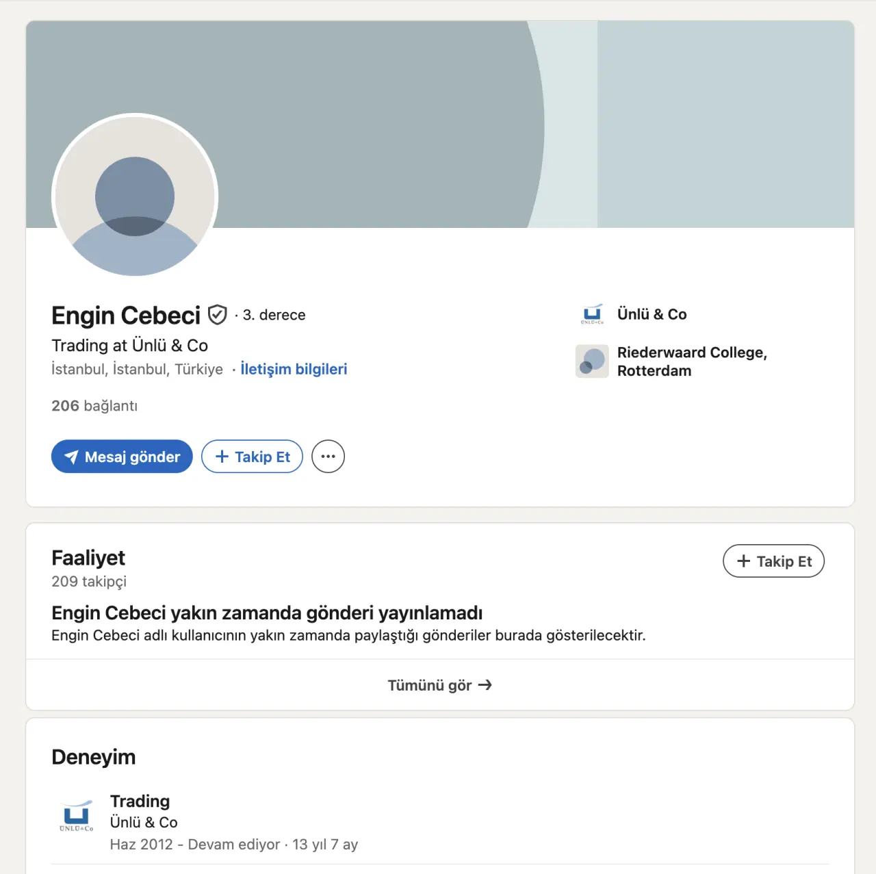
Task: Open the Trading job title in Deneyim
Action: click(140, 801)
